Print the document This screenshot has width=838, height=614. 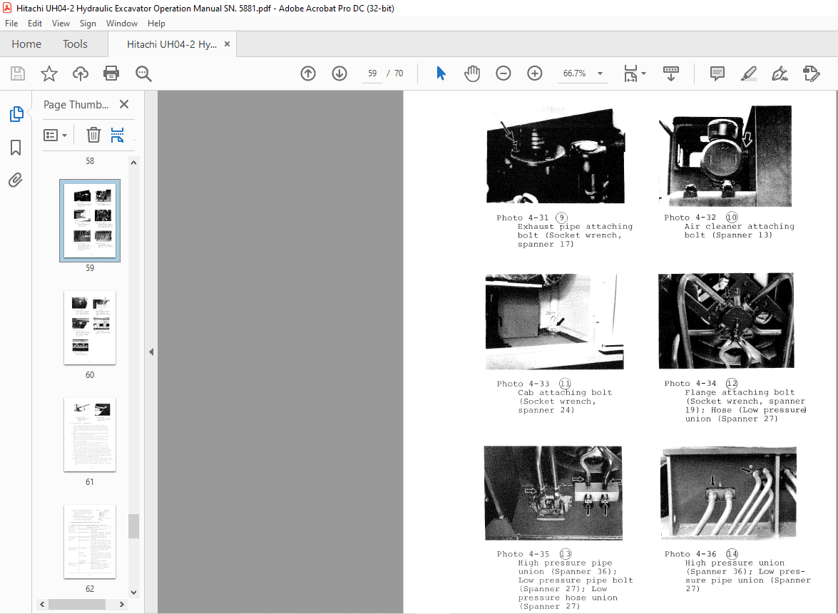click(111, 73)
